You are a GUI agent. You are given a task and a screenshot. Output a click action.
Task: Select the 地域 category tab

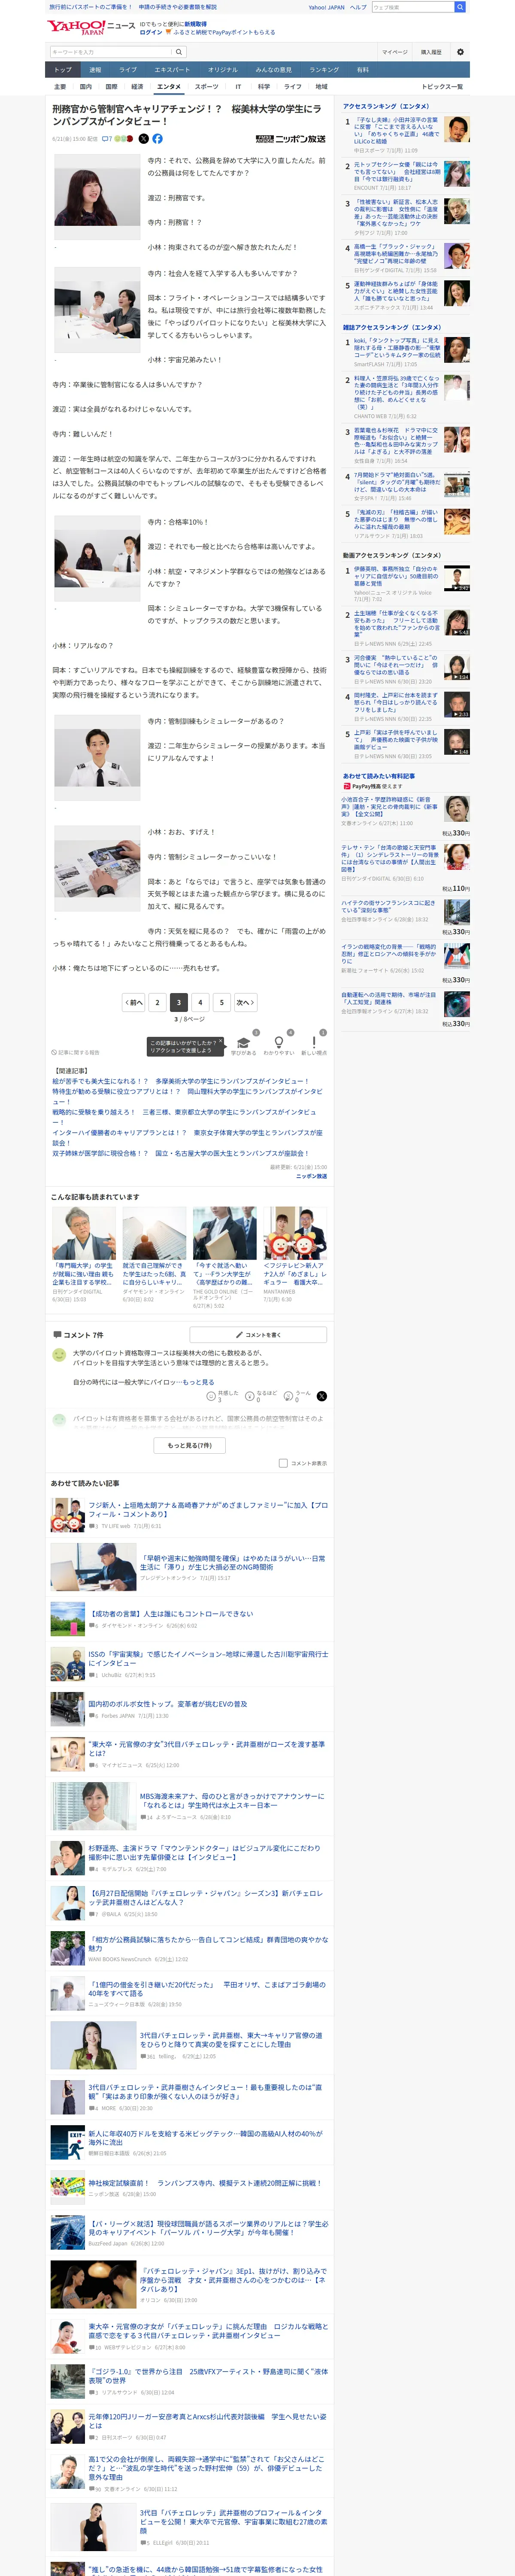321,87
